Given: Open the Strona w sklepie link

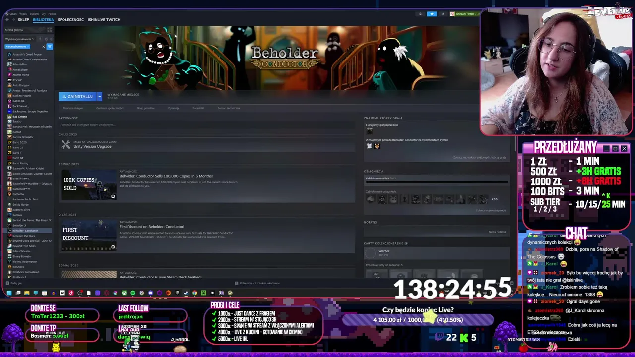Looking at the screenshot, I should pos(73,108).
